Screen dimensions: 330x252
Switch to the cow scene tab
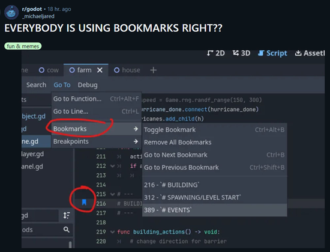[x=49, y=70]
